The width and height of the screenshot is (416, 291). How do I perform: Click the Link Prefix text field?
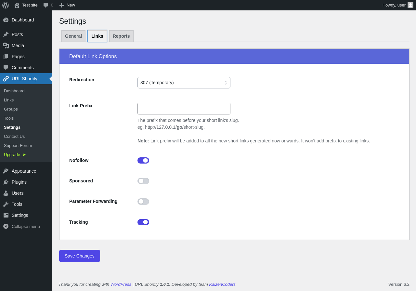(184, 109)
